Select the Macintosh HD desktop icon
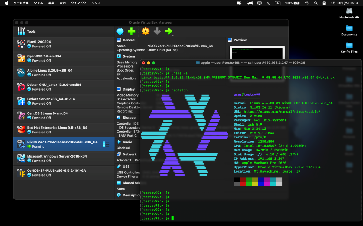The width and height of the screenshot is (363, 226). coord(349,13)
